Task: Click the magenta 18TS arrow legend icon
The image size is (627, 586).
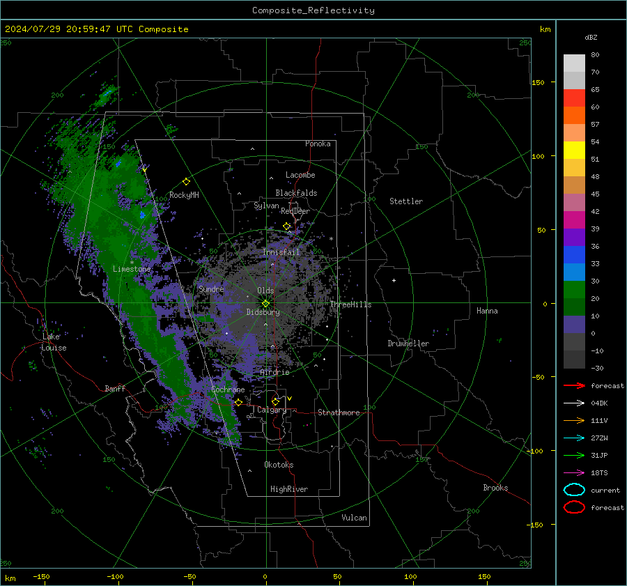Action: click(x=574, y=473)
